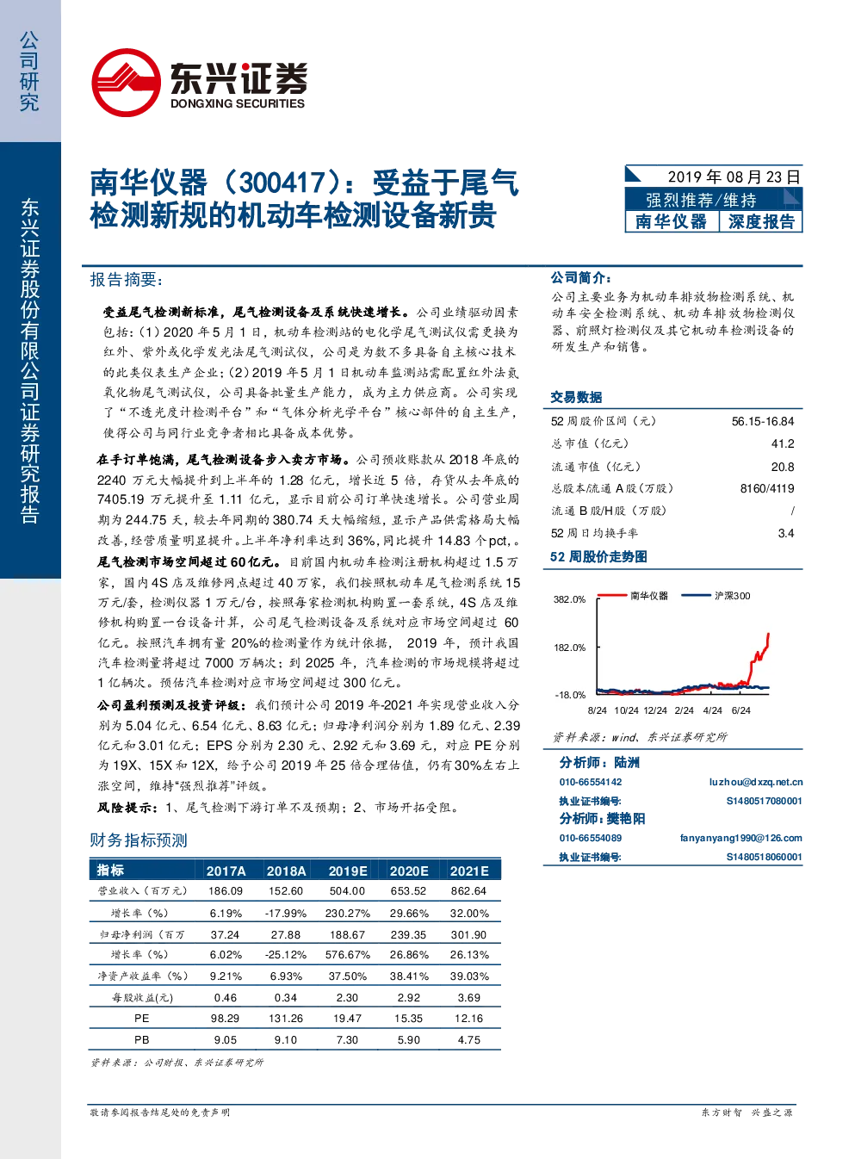Click growth rate cell 230.27%

[348, 913]
